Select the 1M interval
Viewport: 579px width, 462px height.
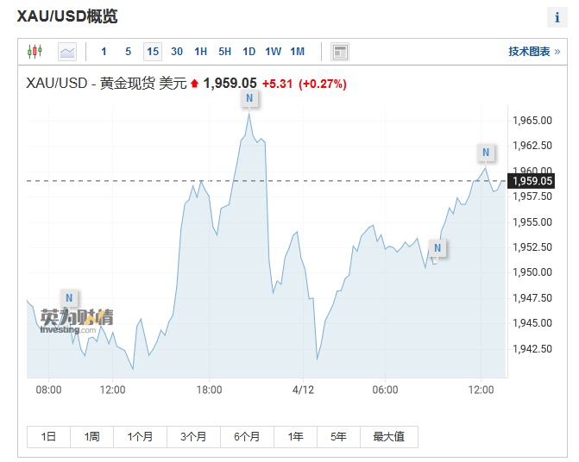298,52
